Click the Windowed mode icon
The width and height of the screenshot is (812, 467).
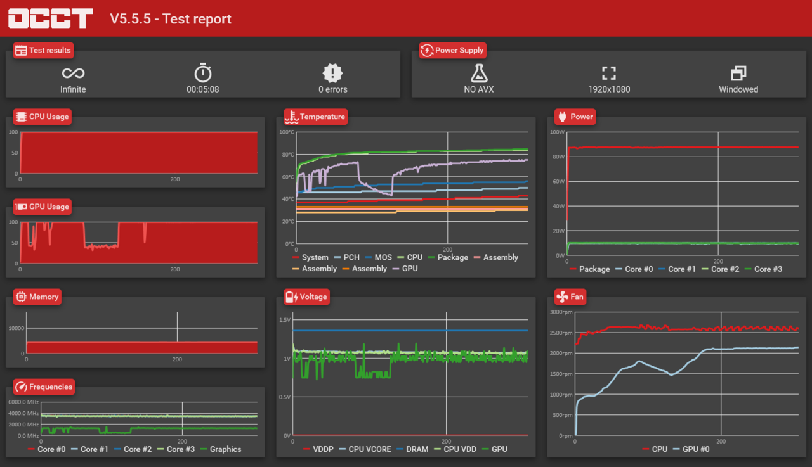tap(738, 73)
